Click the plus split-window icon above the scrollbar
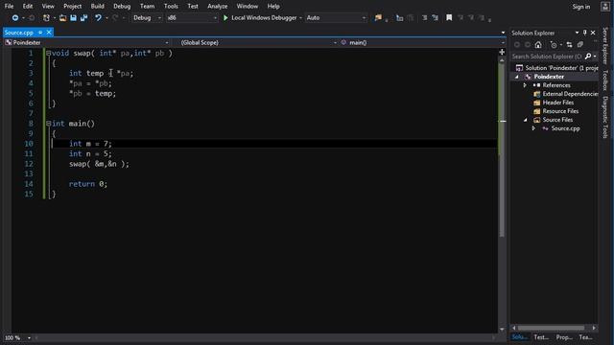The height and width of the screenshot is (345, 614). [502, 52]
